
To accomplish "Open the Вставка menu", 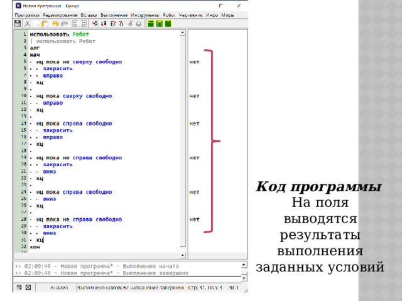I will [x=89, y=15].
